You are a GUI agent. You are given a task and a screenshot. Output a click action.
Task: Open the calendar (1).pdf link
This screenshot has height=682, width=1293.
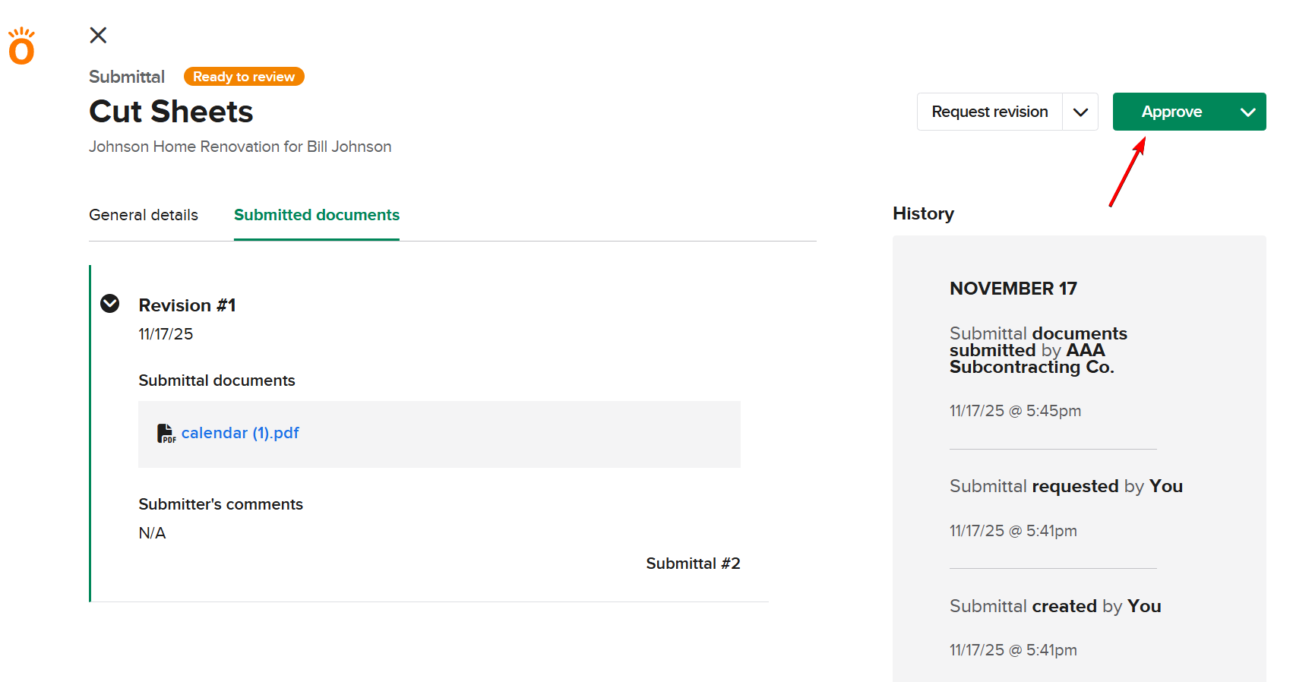click(240, 433)
